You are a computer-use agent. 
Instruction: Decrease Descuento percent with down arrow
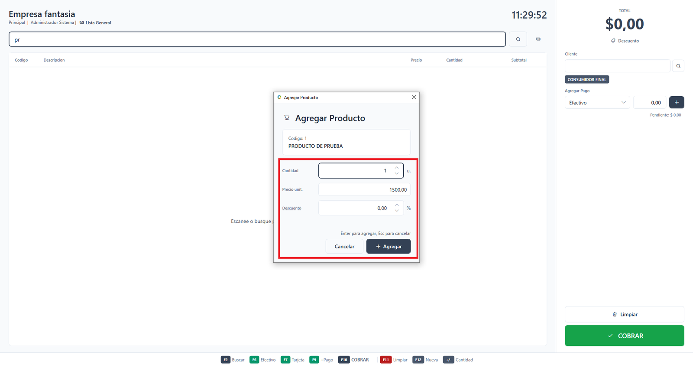(x=397, y=211)
